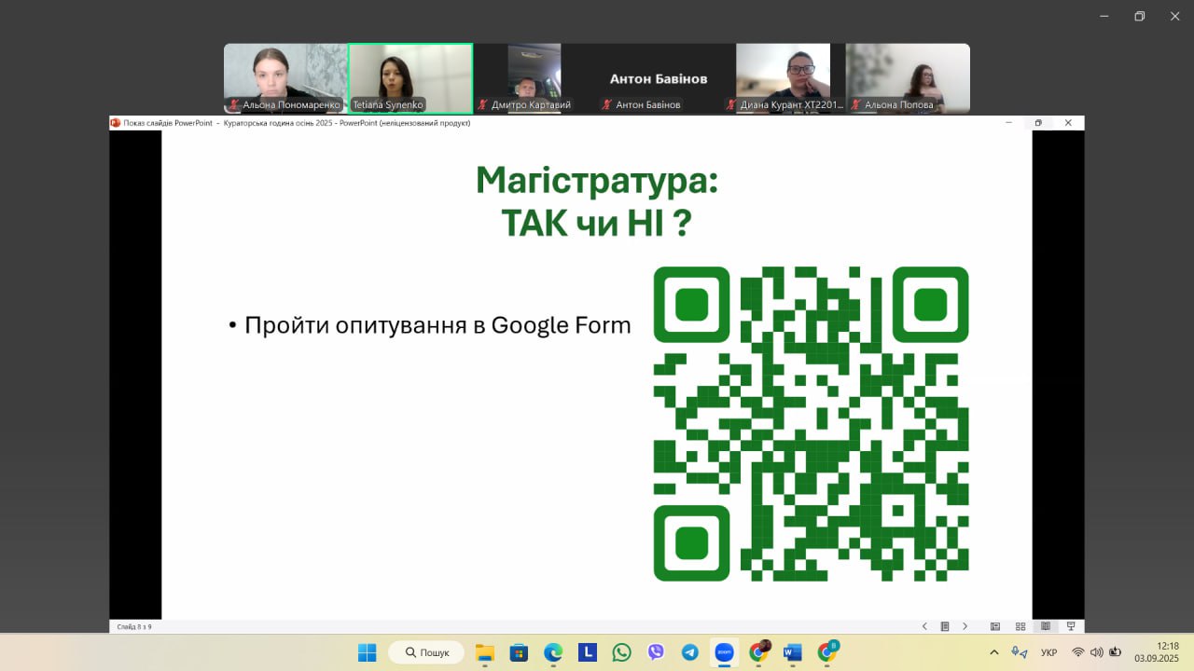Open the see-all-slides menu icon

pos(945,626)
